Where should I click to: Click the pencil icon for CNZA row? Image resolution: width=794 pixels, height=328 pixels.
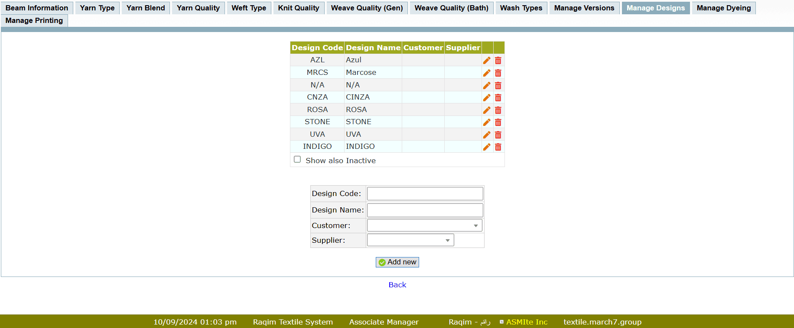(x=487, y=98)
